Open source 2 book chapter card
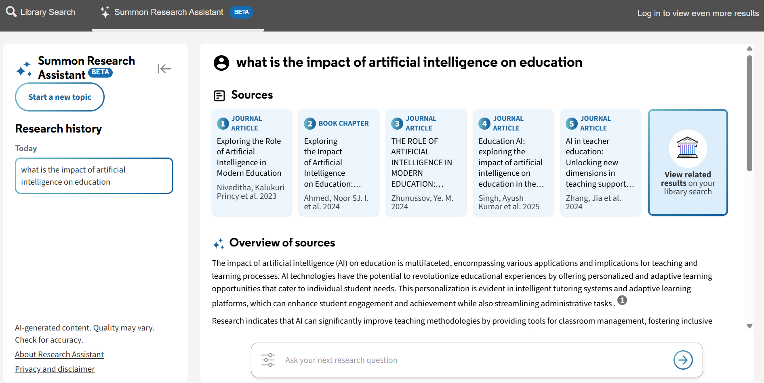 tap(339, 162)
